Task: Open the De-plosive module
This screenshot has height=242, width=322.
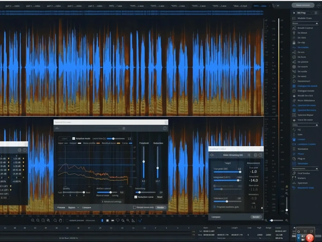Action: tap(300, 62)
